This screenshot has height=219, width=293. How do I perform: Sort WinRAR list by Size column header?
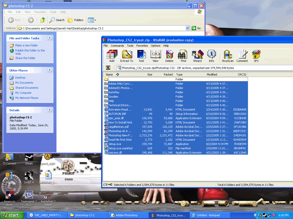[143, 75]
